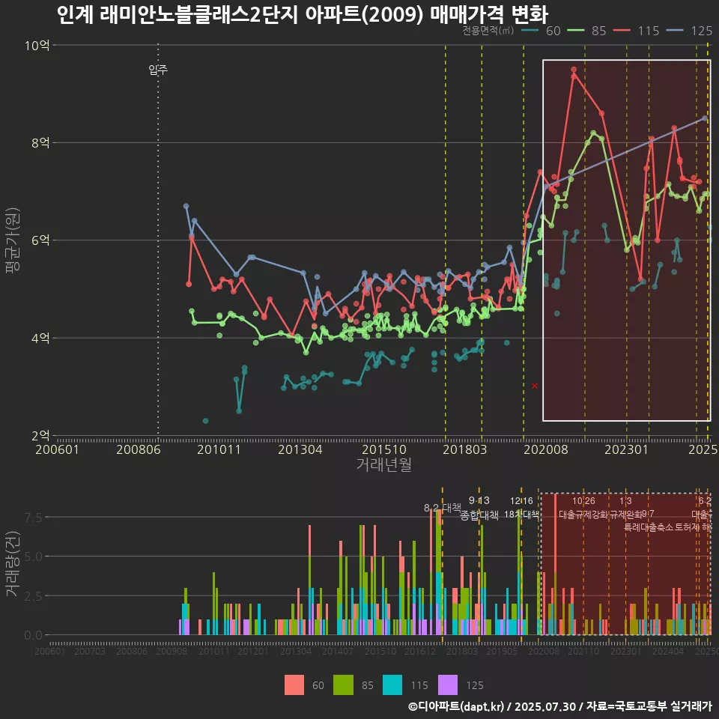Viewport: 719px width, 719px height.
Task: Click the 8.2 대책 policy annotation
Action: (443, 508)
